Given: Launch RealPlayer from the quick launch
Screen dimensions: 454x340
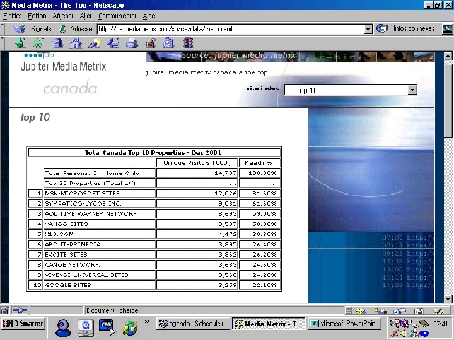Looking at the screenshot, I should click(107, 327).
